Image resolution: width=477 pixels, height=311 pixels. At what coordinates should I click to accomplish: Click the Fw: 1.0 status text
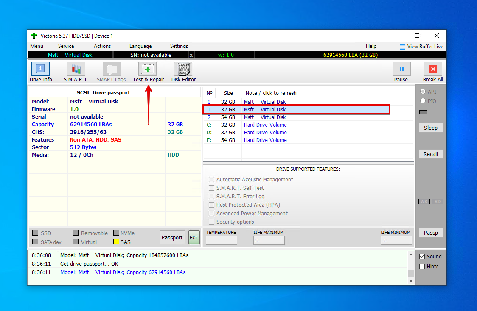click(224, 55)
